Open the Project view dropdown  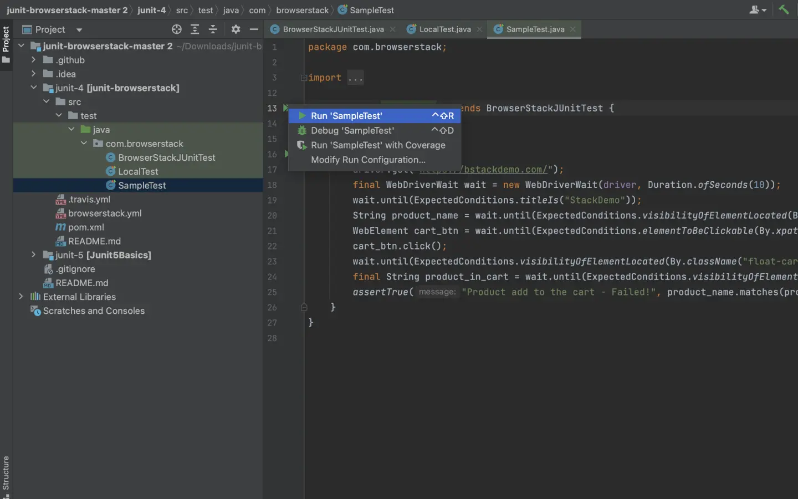(79, 30)
